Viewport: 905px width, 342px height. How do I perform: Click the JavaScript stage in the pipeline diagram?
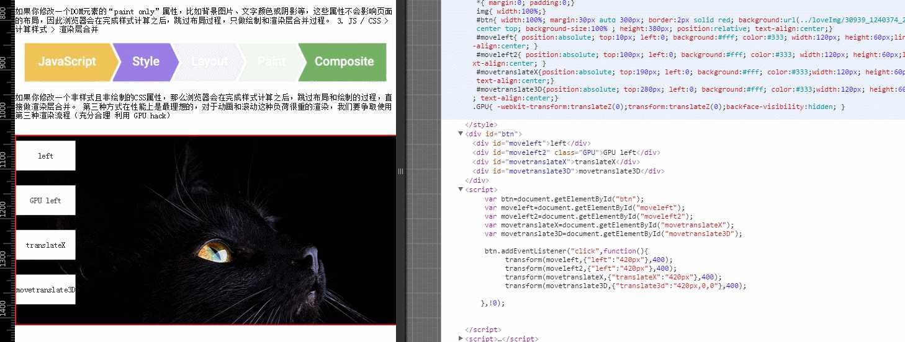tap(70, 62)
